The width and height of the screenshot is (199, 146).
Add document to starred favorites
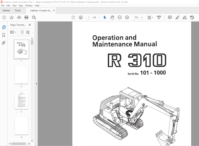pyautogui.click(x=12, y=17)
